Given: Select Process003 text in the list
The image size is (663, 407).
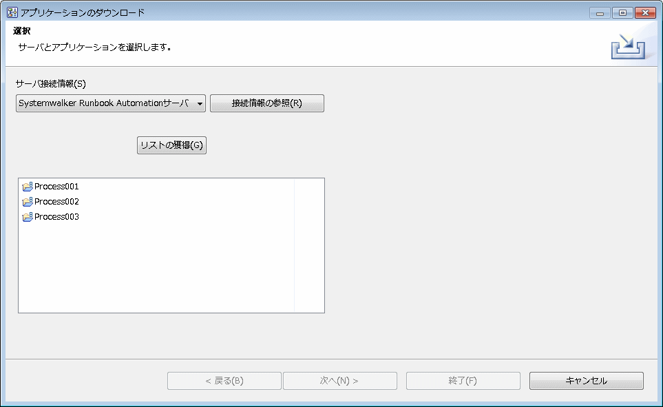Looking at the screenshot, I should [x=56, y=217].
